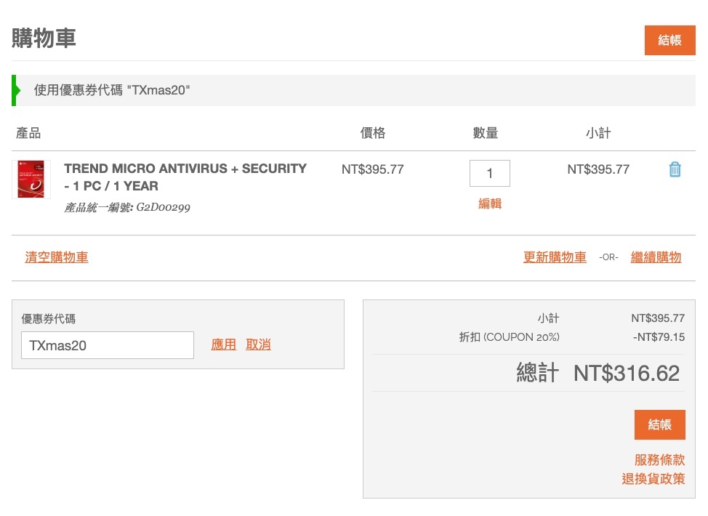
Task: Continue shopping with 繼續購物 link
Action: pos(656,257)
